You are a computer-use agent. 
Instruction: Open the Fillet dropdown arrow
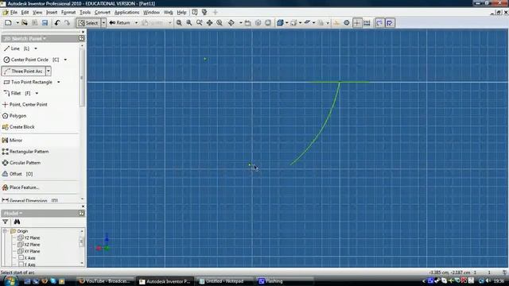pyautogui.click(x=37, y=94)
